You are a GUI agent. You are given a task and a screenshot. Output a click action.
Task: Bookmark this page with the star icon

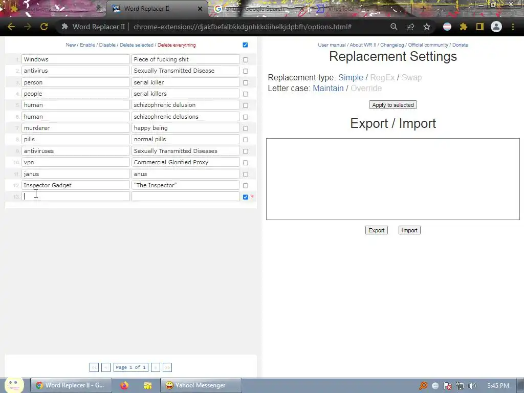point(427,27)
